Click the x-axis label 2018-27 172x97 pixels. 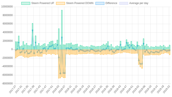coord(92,89)
